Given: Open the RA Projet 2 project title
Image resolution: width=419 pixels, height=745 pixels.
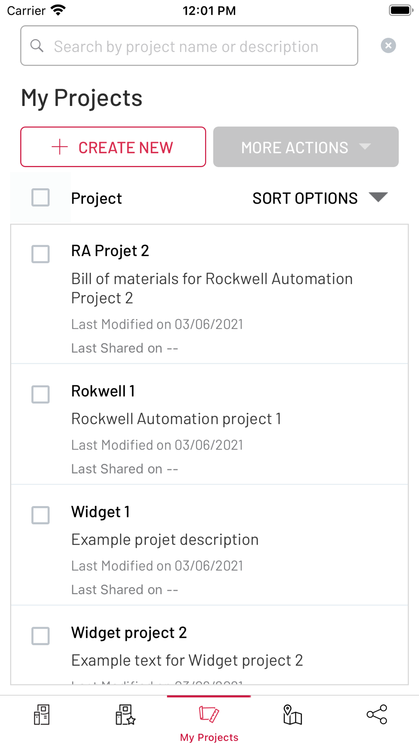Looking at the screenshot, I should [x=110, y=251].
